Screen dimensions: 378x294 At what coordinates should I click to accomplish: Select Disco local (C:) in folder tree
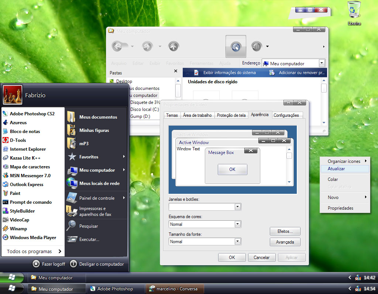point(145,109)
